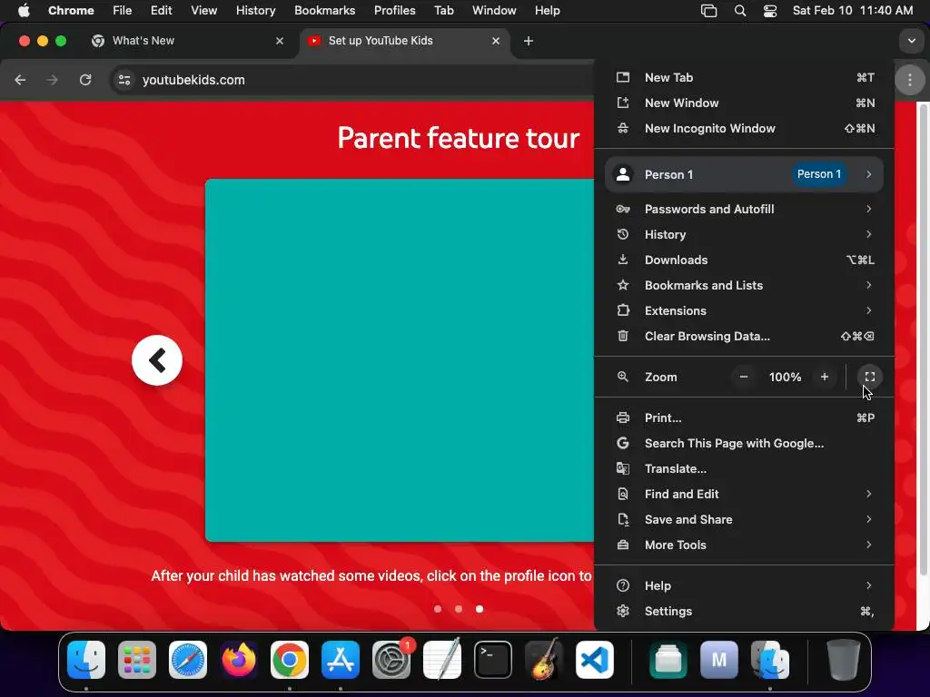
Task: Select first tour pagination dot
Action: [438, 609]
